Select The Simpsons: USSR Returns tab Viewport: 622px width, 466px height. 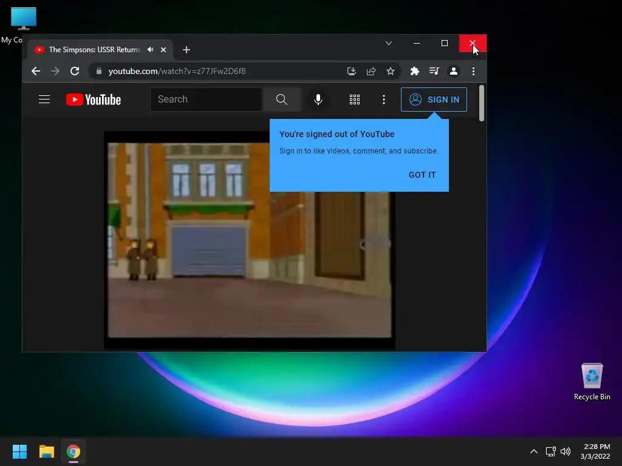pyautogui.click(x=101, y=50)
